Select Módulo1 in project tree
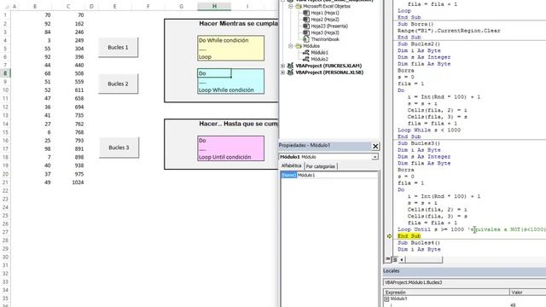The image size is (546, 307). [319, 53]
